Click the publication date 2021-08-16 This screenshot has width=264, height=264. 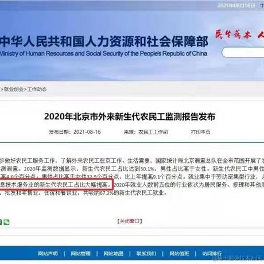pyautogui.click(x=87, y=132)
